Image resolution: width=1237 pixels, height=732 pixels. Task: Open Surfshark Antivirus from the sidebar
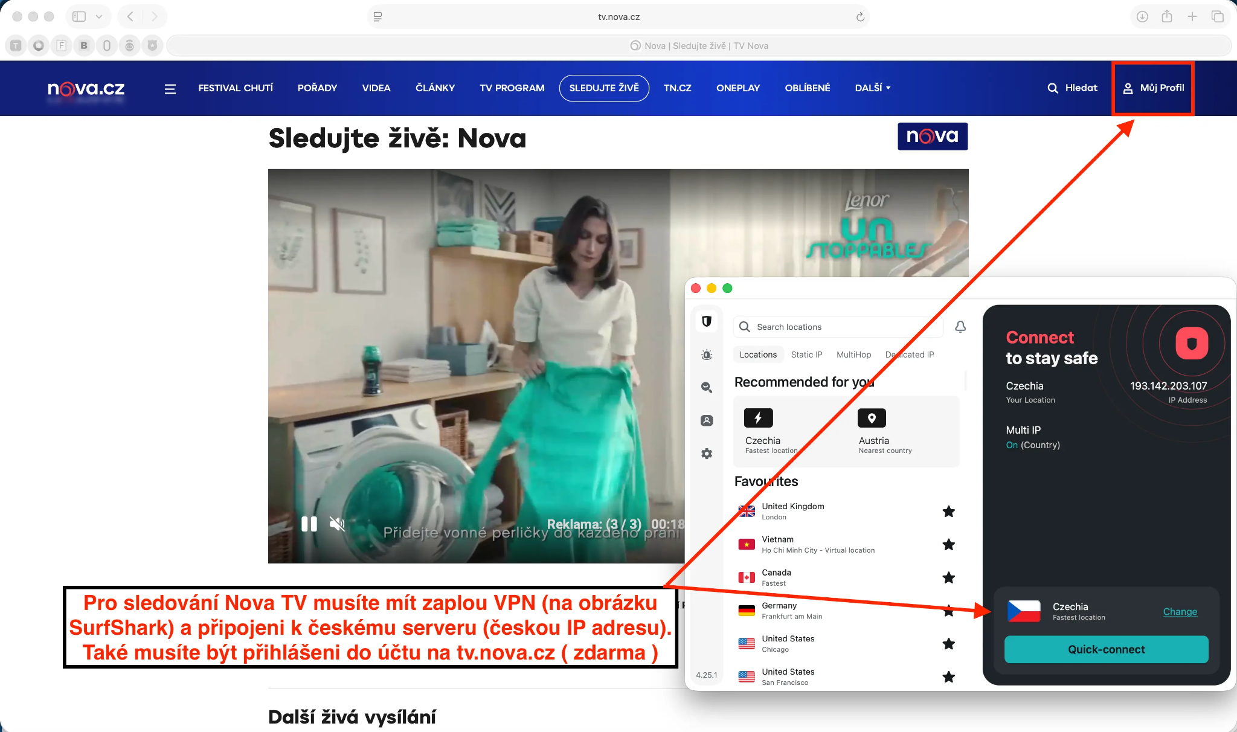click(x=706, y=355)
